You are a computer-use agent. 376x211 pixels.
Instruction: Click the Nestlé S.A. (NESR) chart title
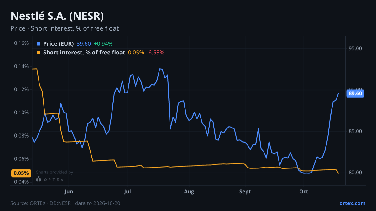[x=57, y=16]
